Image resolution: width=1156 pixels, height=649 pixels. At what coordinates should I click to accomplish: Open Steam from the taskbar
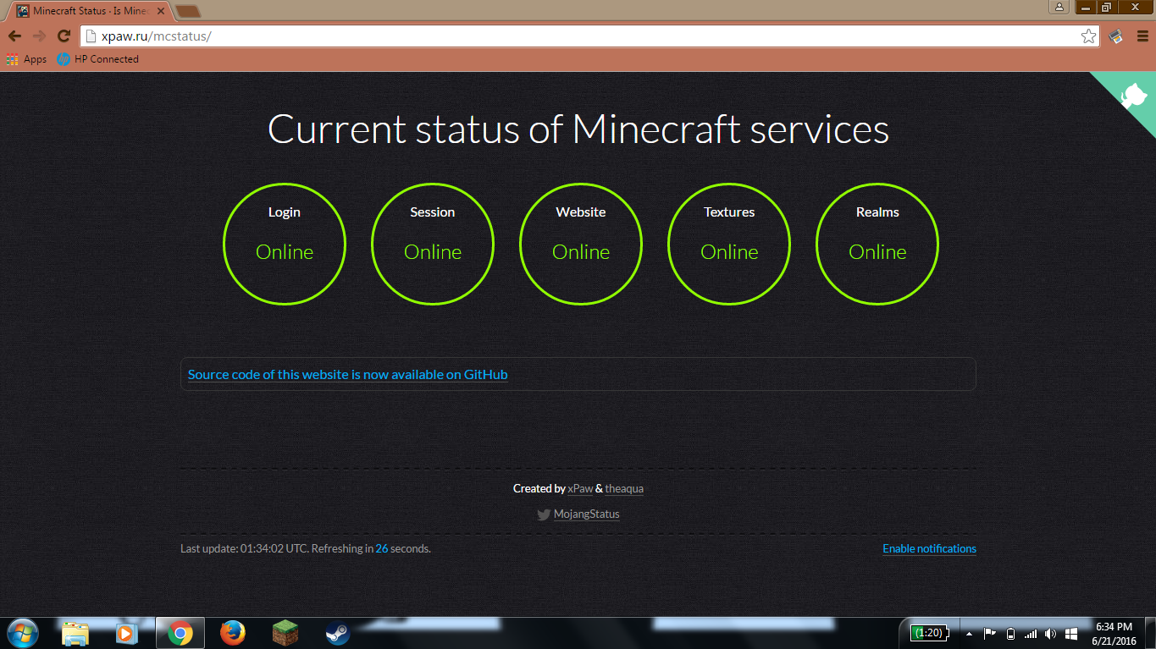[x=337, y=633]
